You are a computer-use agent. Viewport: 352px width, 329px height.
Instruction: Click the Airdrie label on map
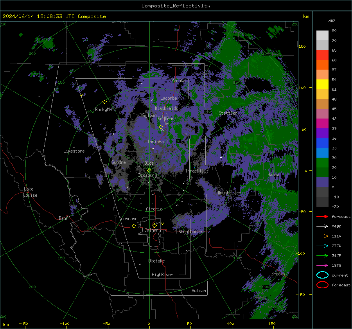tap(154, 209)
